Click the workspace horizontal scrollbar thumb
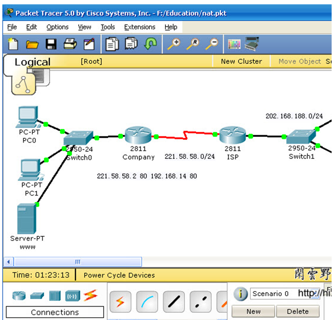Screen dimensions: 334x320 point(78,262)
